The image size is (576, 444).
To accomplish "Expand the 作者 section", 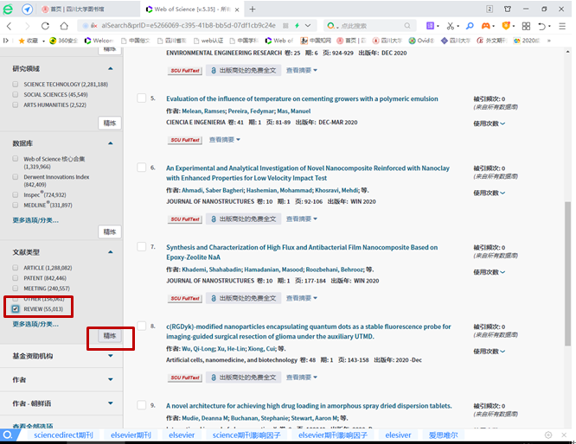I will point(110,379).
